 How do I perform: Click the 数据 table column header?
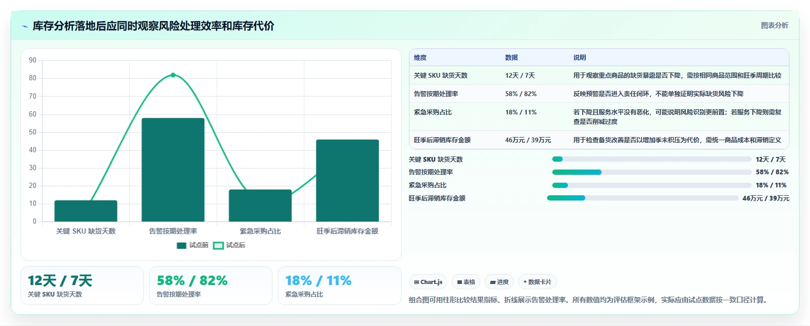[x=511, y=58]
